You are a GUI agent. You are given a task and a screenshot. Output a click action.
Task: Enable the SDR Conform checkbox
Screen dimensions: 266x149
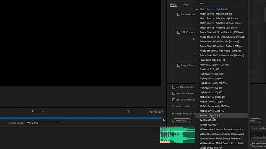click(179, 32)
